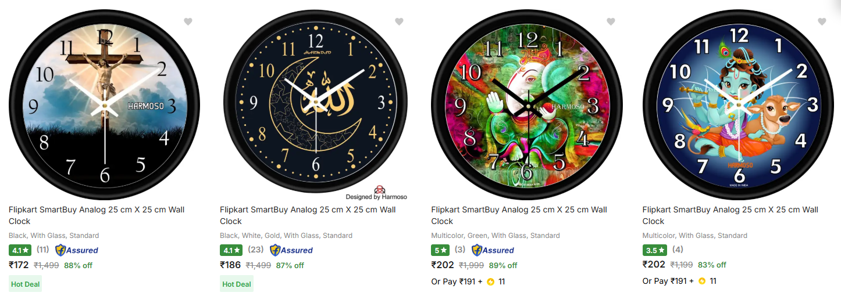This screenshot has width=841, height=296.
Task: Click the 5 star rating badge
Action: point(440,250)
